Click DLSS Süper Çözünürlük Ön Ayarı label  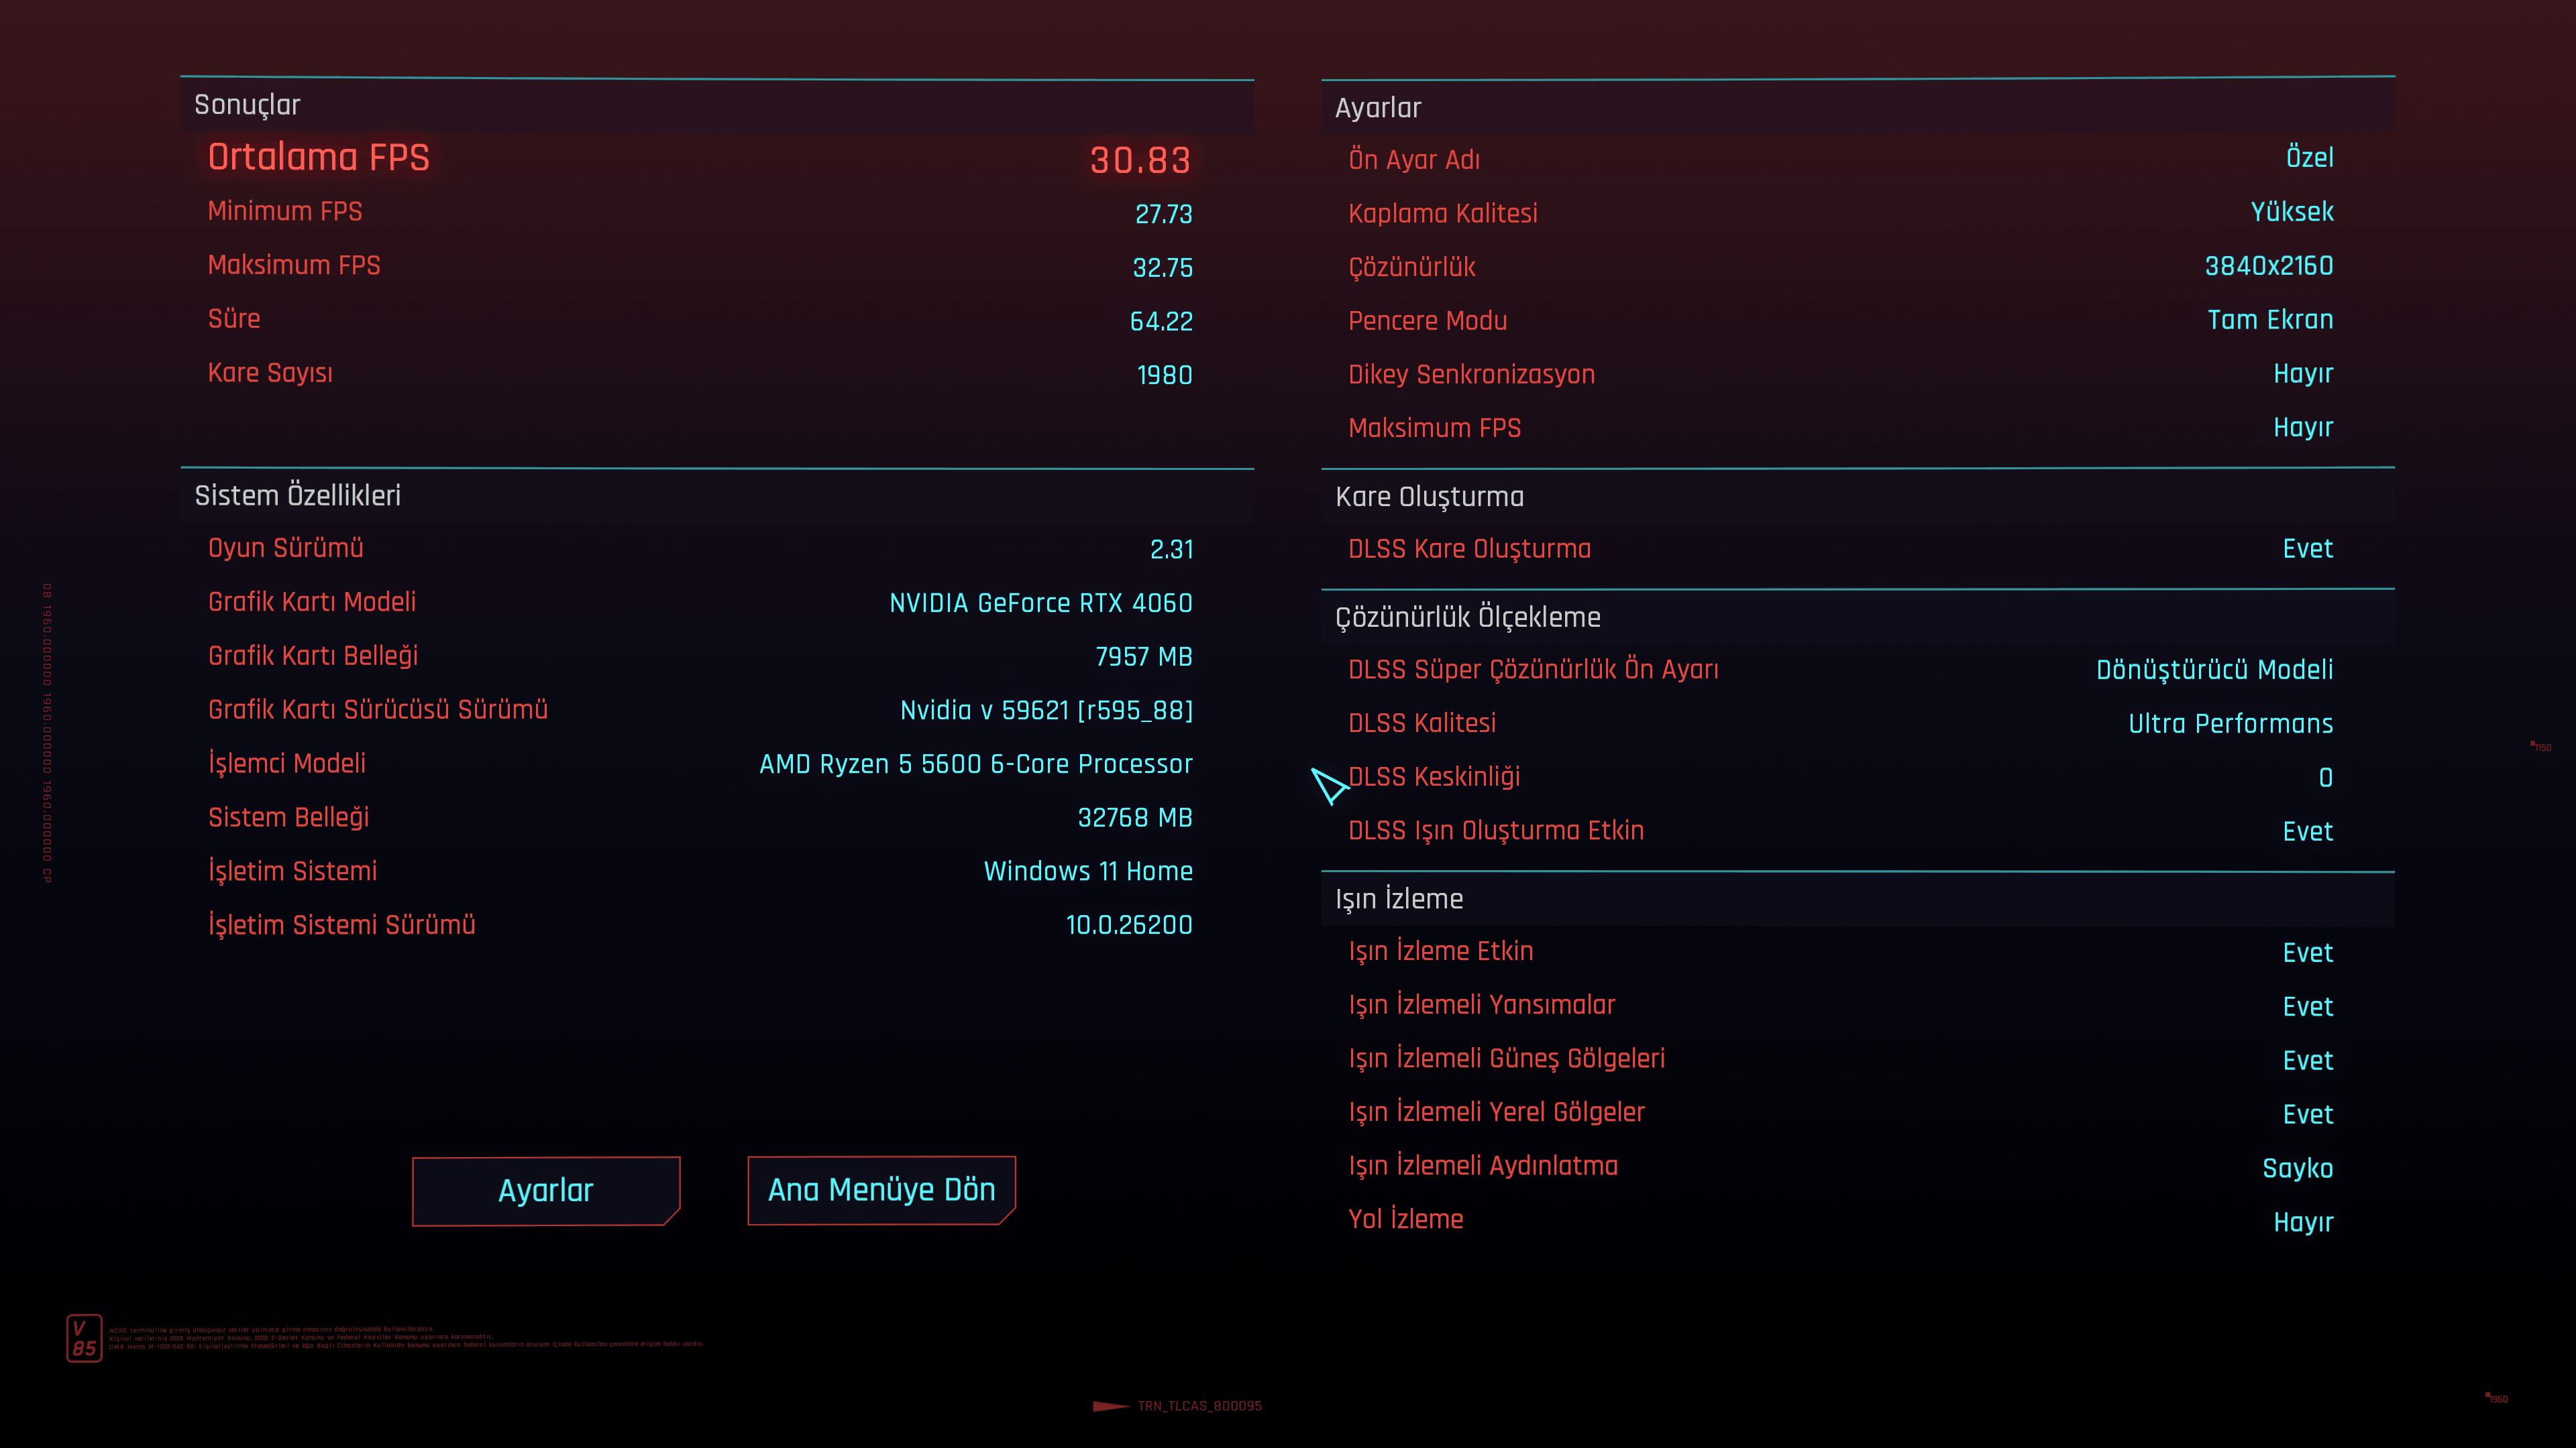[x=1533, y=670]
